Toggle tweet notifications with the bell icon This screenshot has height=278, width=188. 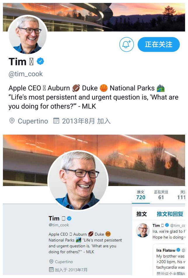pyautogui.click(x=126, y=44)
